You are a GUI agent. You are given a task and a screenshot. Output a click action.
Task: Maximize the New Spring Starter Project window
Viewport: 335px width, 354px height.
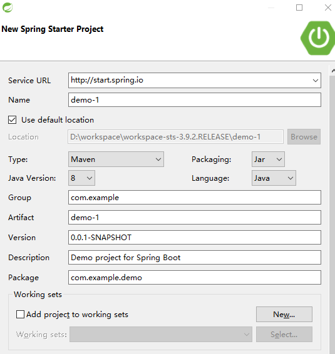click(x=299, y=8)
